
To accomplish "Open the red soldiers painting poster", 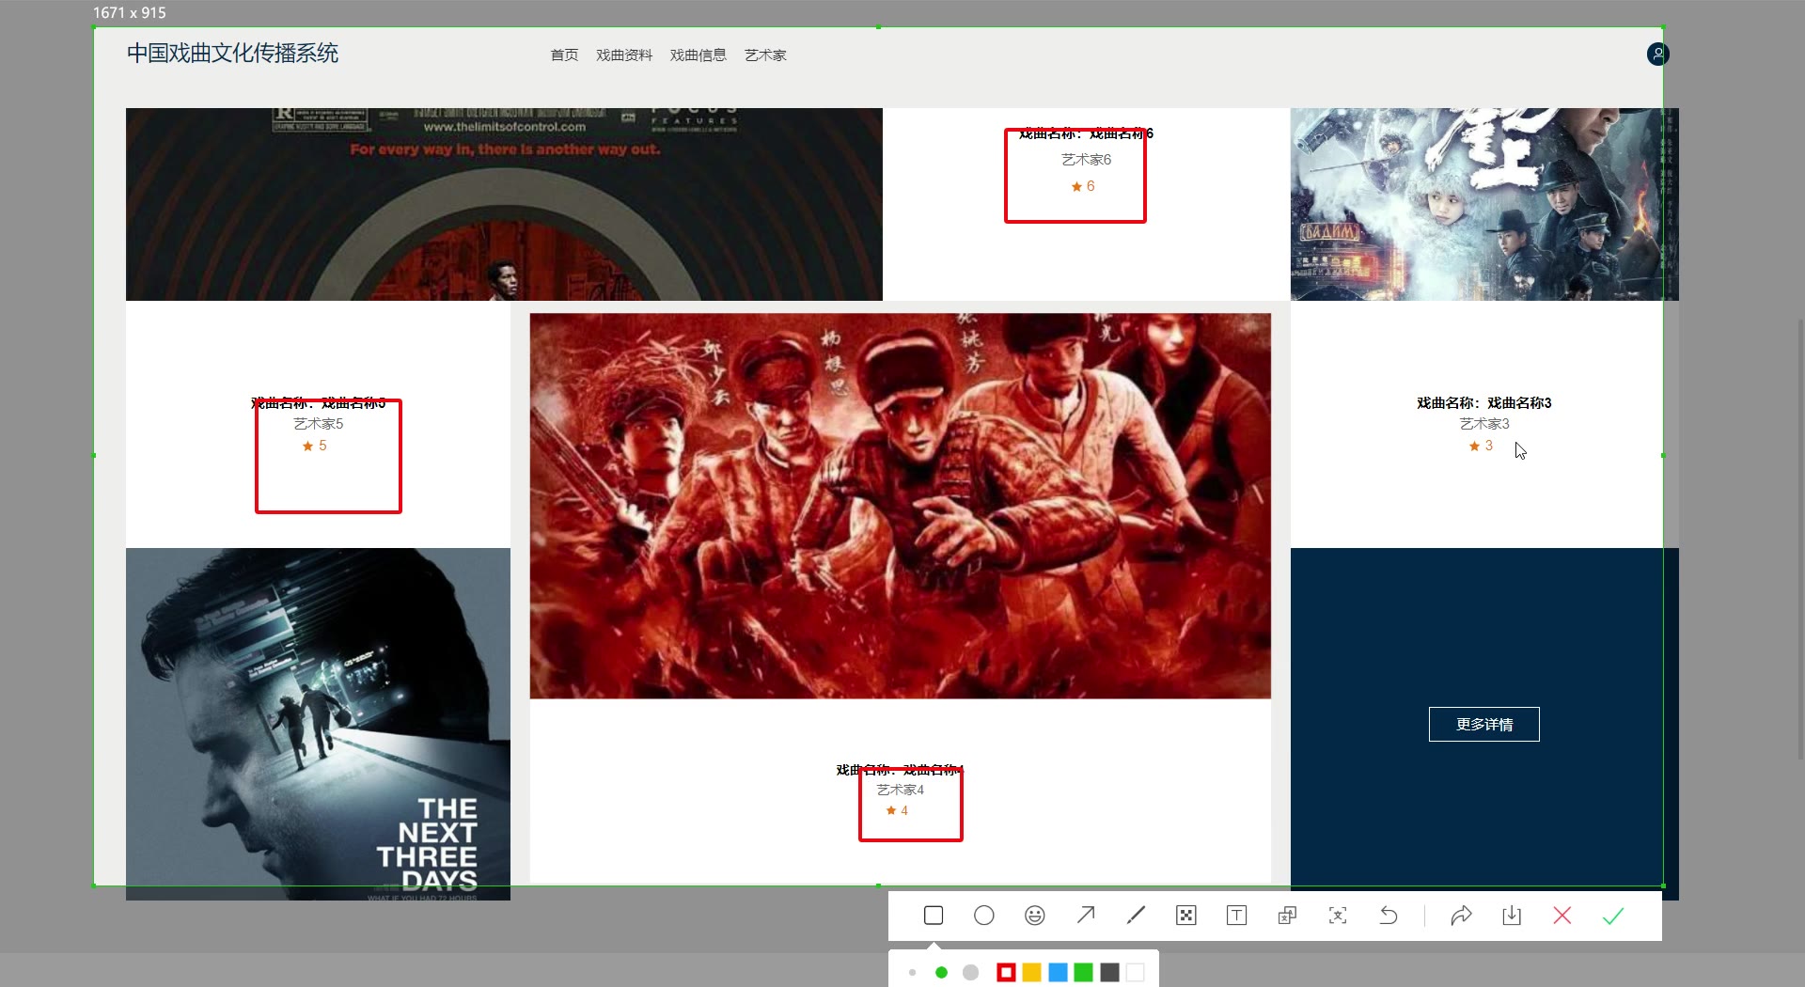I will 901,506.
